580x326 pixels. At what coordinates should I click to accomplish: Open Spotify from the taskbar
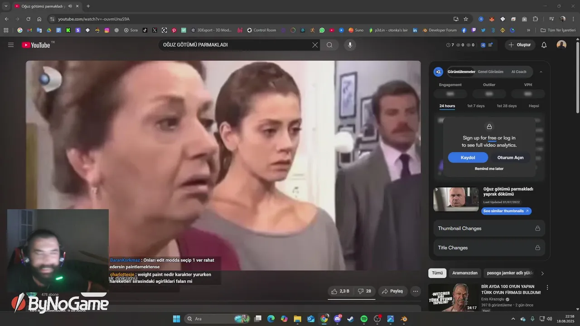click(x=364, y=319)
